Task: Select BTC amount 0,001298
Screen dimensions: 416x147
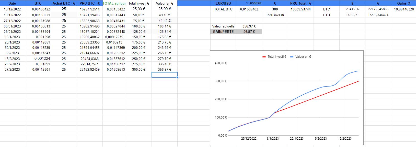Action: tap(38, 37)
